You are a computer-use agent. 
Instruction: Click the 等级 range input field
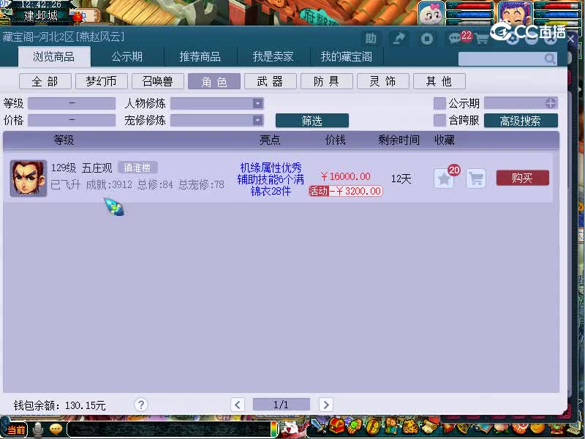point(72,103)
